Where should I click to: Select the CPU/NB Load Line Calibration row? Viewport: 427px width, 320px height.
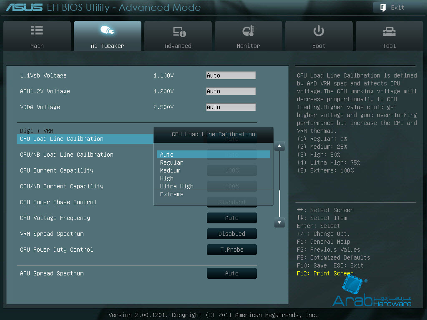click(67, 155)
